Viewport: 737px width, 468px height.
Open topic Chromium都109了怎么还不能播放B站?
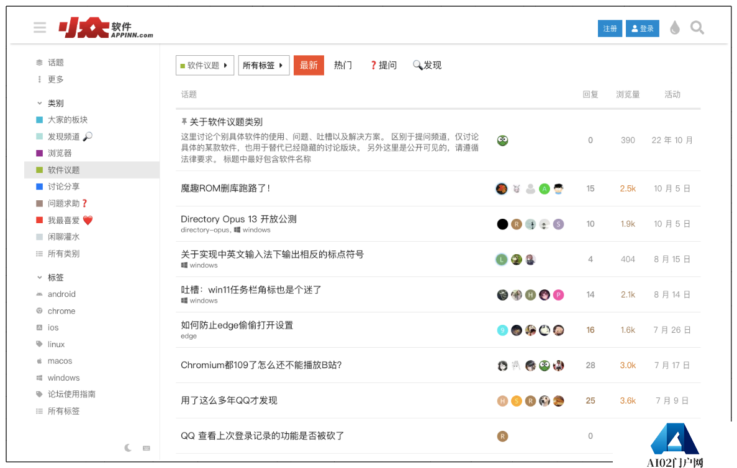click(x=261, y=365)
